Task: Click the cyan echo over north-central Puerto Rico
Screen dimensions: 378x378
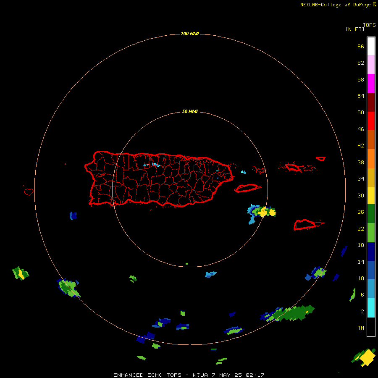Action: tap(156, 165)
